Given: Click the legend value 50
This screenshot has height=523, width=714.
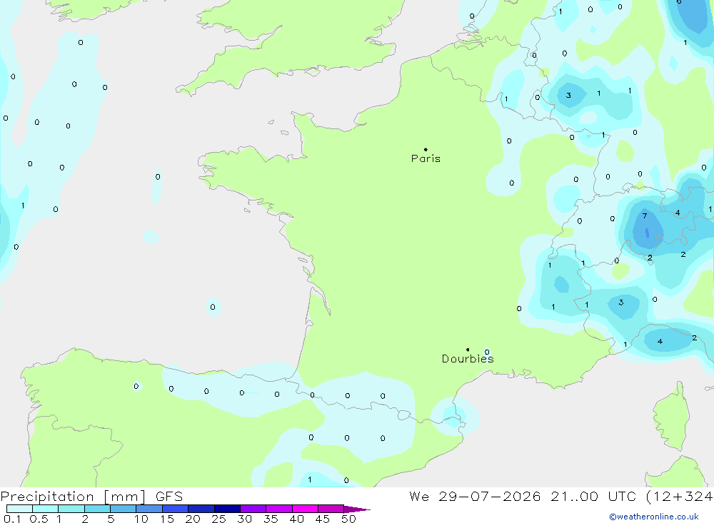Looking at the screenshot, I should point(348,519).
